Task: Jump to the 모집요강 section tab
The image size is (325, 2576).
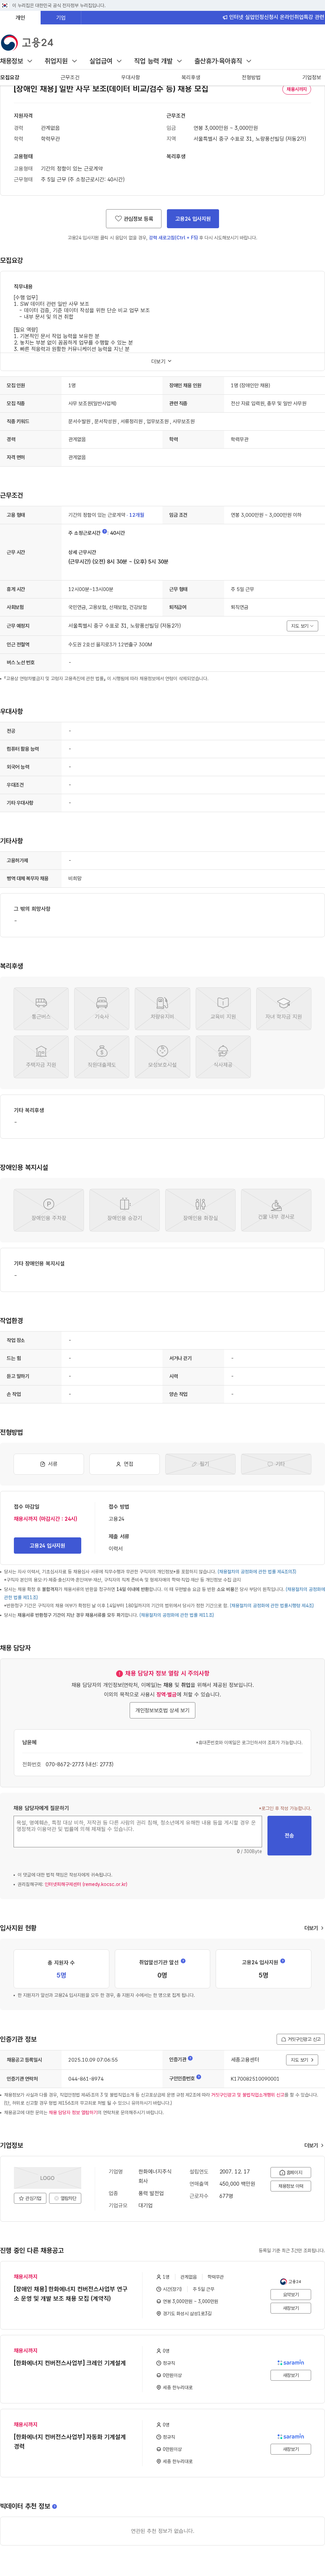Action: (10, 77)
